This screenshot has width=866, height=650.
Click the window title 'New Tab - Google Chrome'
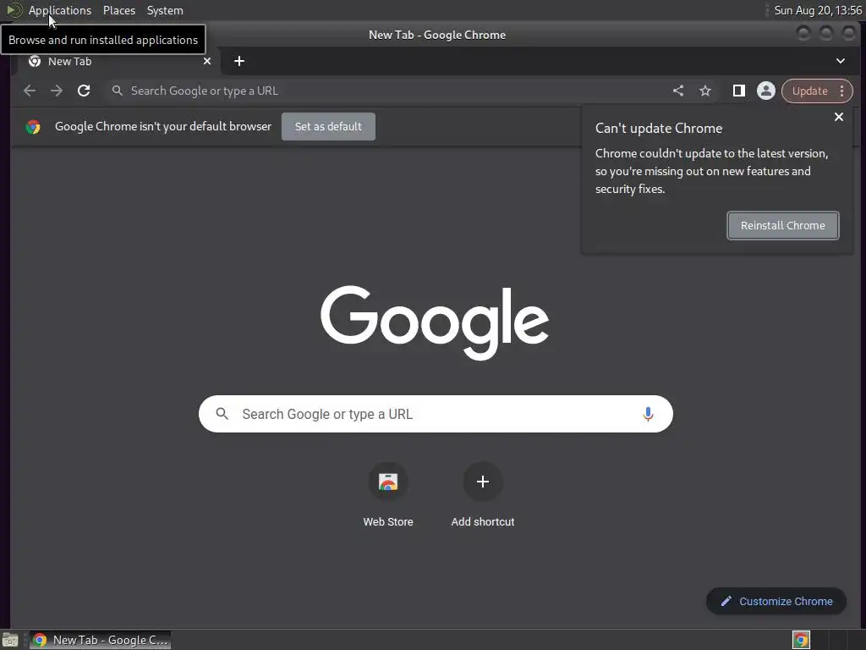pos(437,35)
